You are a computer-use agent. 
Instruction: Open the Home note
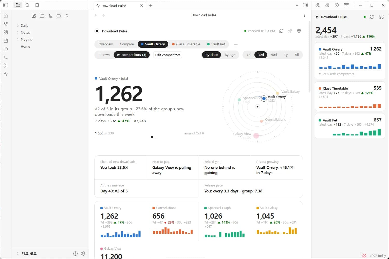click(x=25, y=47)
